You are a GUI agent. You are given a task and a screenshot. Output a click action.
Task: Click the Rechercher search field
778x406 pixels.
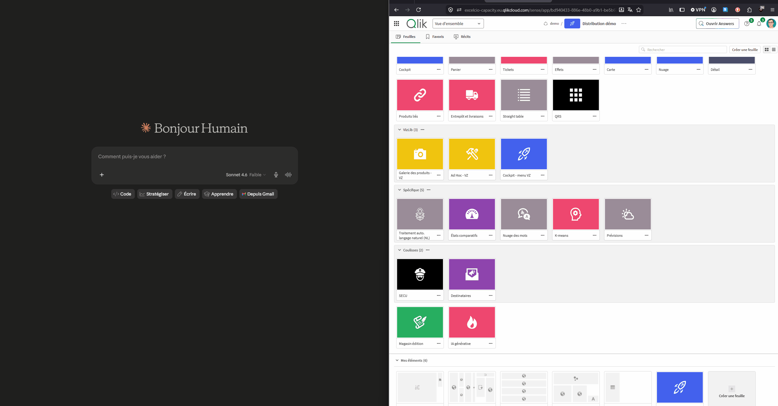coord(683,49)
